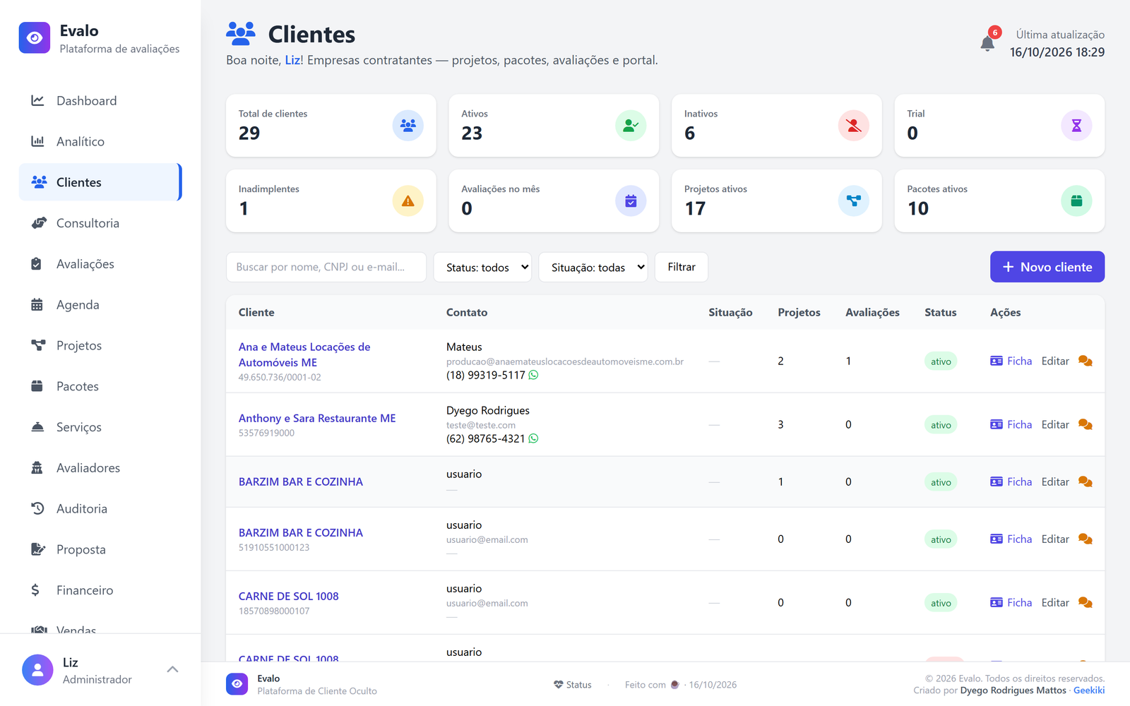Click the Pacotes ativos box icon
1130x706 pixels.
coord(1076,201)
